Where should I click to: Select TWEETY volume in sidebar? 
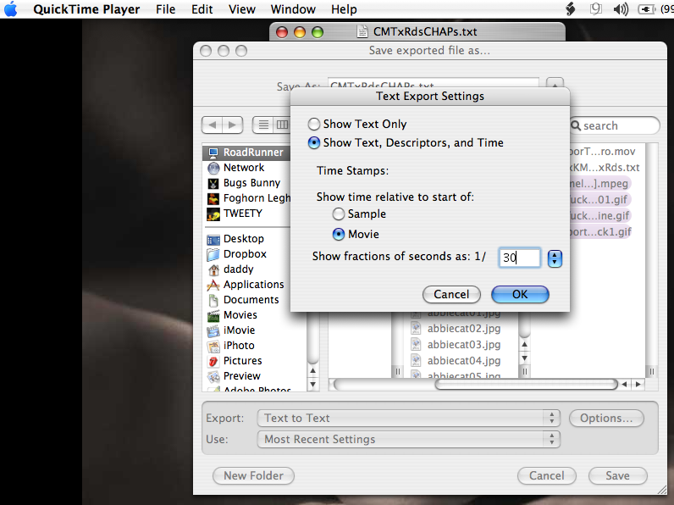246,214
